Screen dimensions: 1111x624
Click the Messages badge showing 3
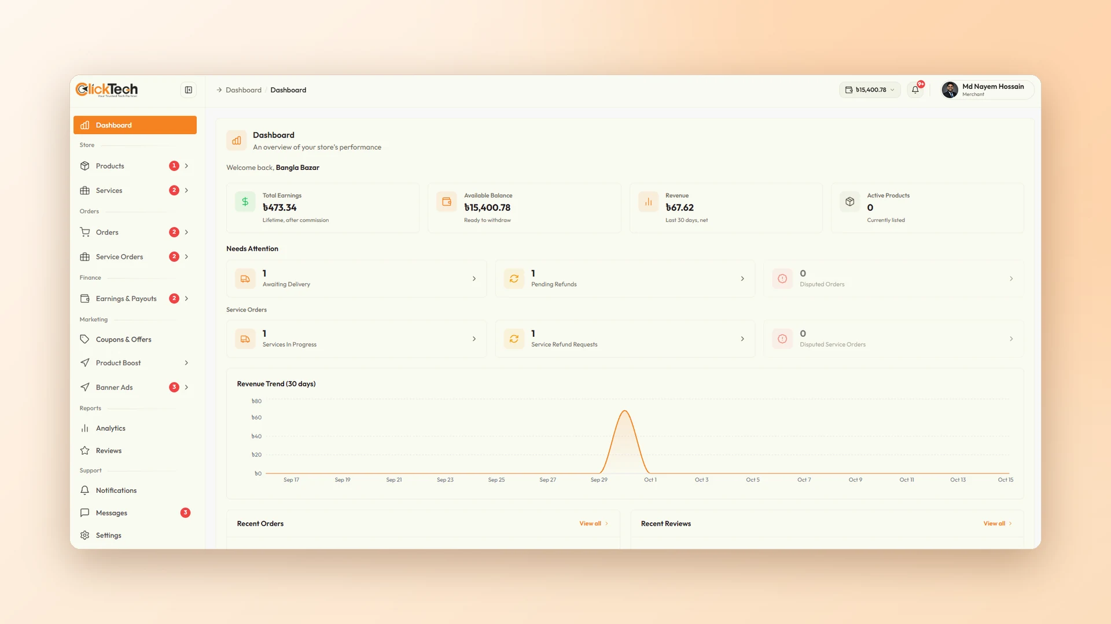click(185, 513)
